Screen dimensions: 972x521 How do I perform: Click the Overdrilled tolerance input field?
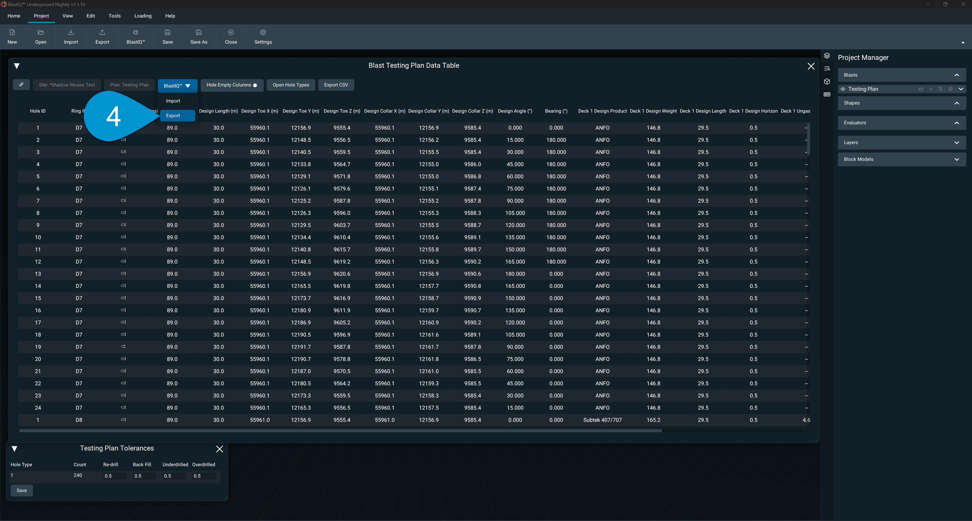pos(204,476)
